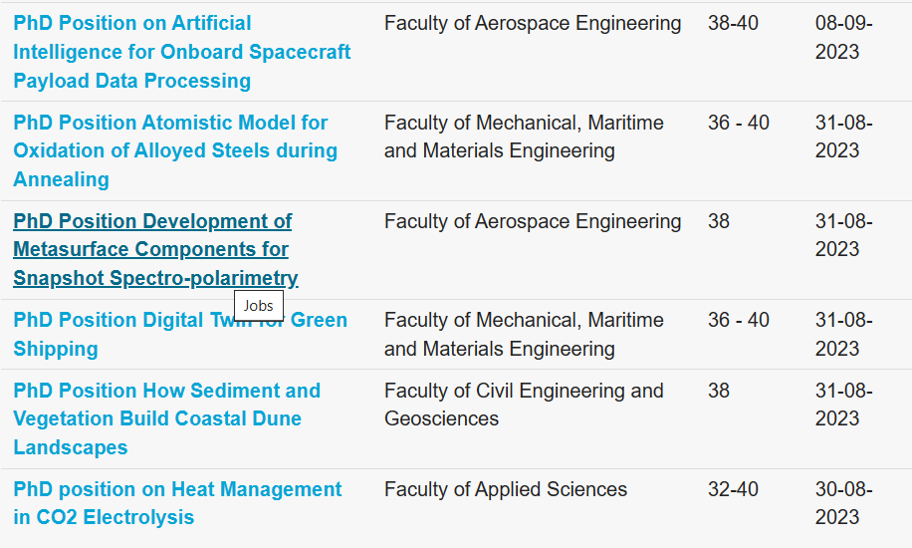The height and width of the screenshot is (548, 912).
Task: Click 38 hours in Coastal Dune row
Action: pyautogui.click(x=718, y=391)
